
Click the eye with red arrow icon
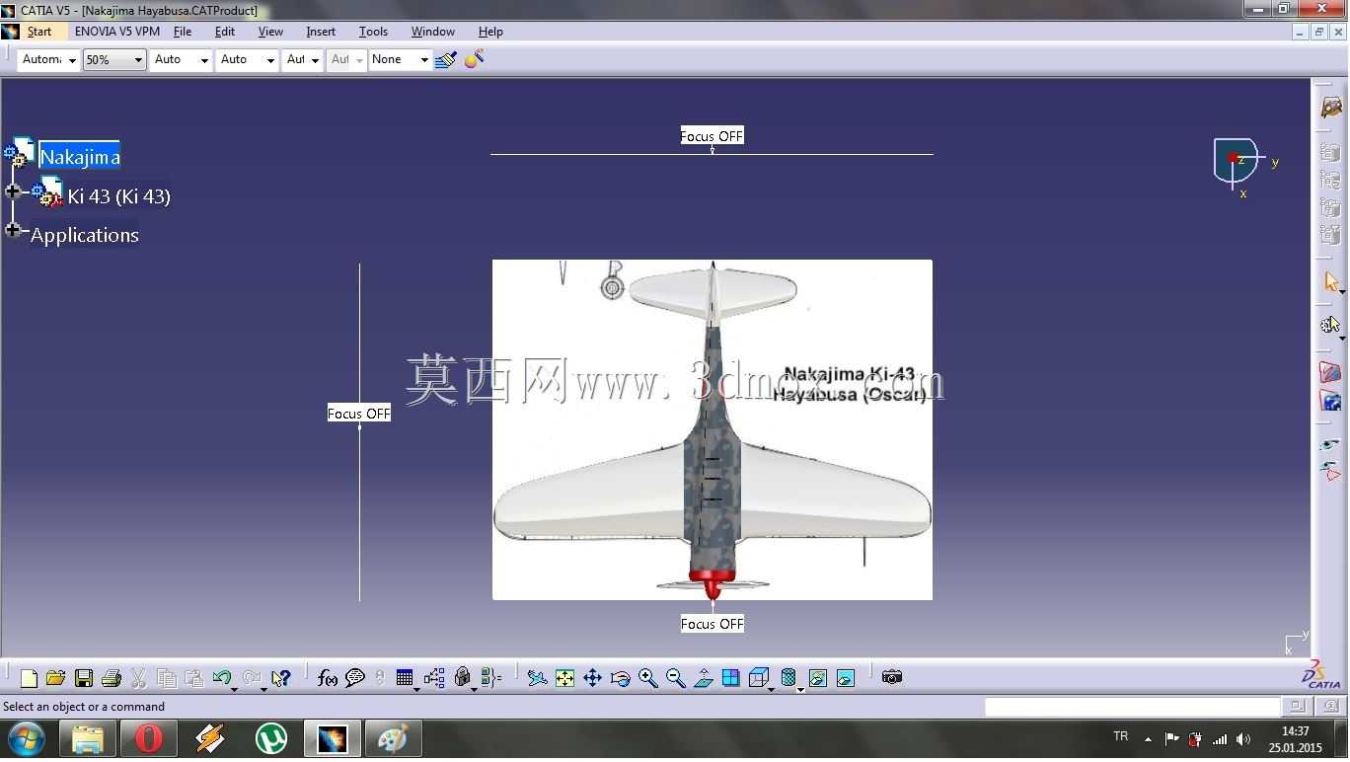[x=1331, y=472]
